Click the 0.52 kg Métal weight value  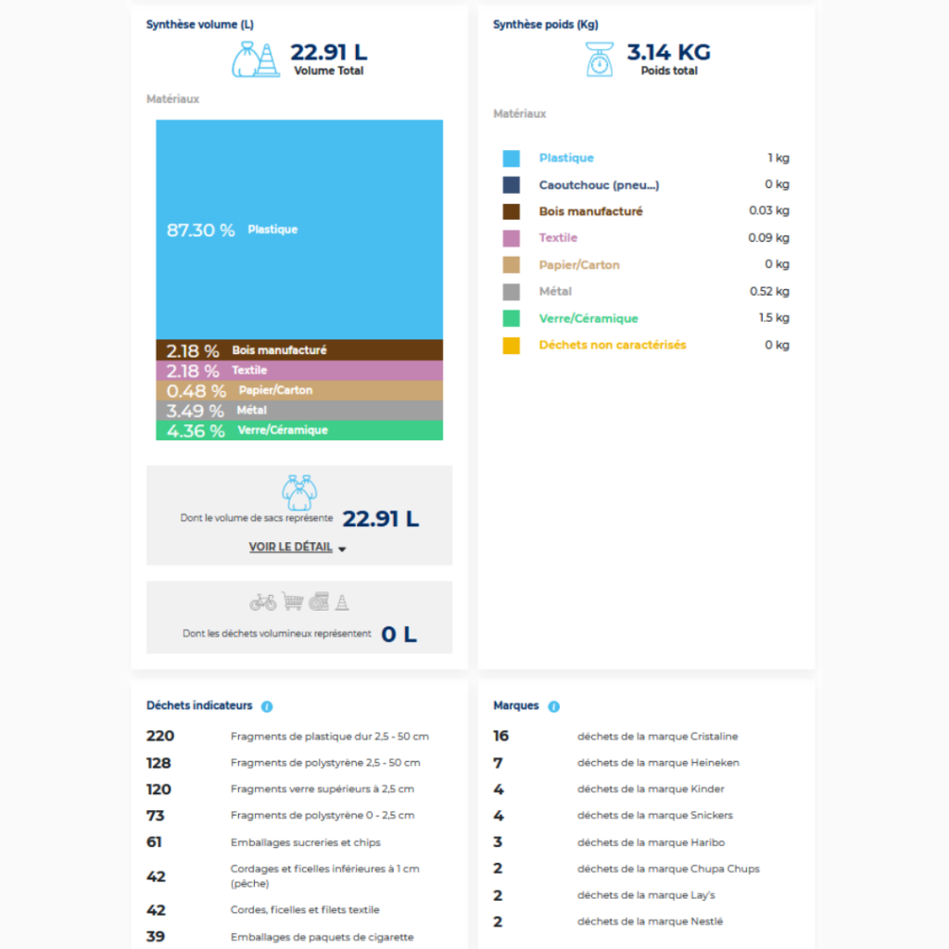769,291
